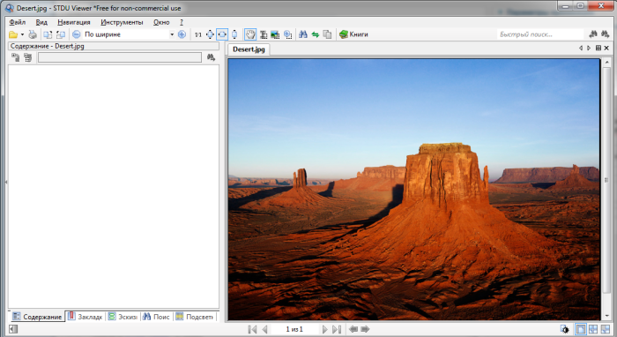
Task: Open search with binoculars toolbar icon
Action: [303, 34]
